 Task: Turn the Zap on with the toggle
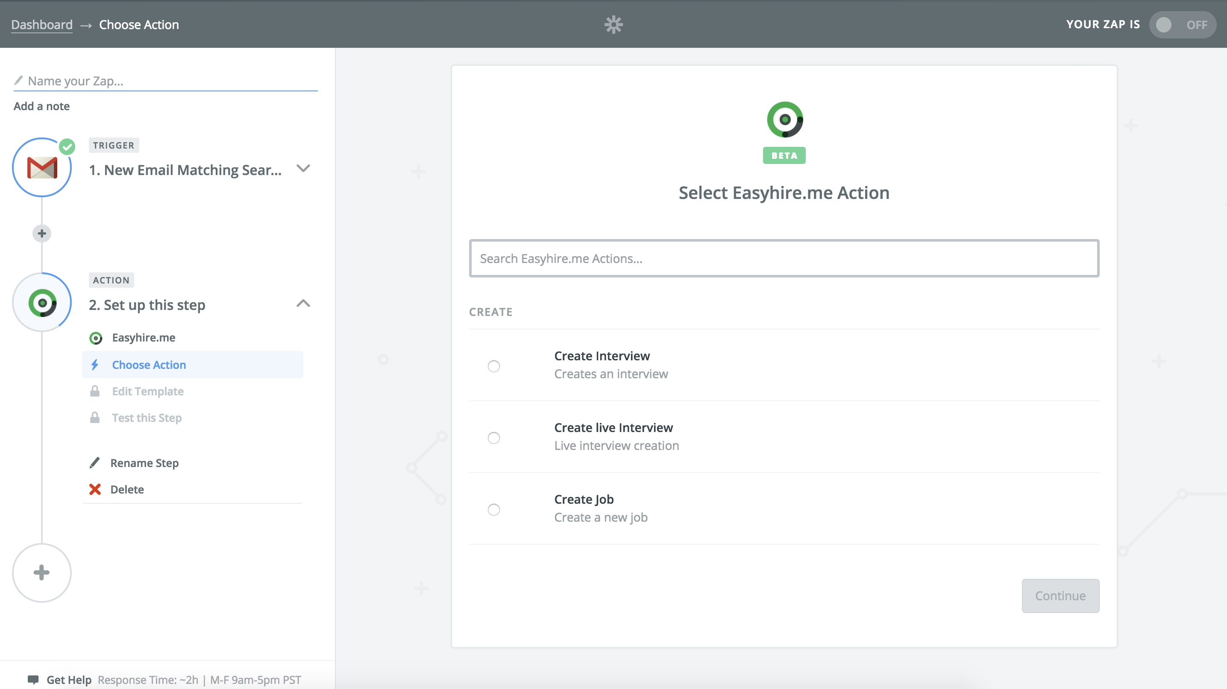coord(1182,24)
